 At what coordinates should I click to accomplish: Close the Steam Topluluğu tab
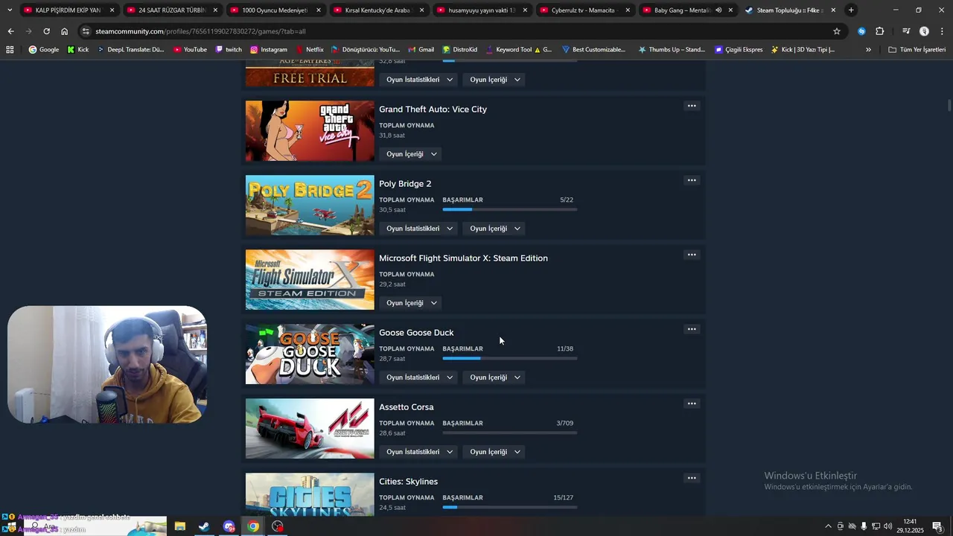833,10
